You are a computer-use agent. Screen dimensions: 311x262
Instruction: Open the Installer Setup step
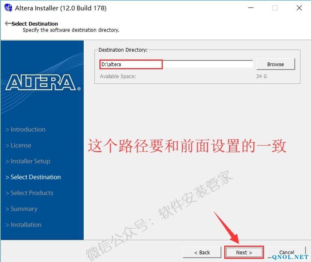28,161
